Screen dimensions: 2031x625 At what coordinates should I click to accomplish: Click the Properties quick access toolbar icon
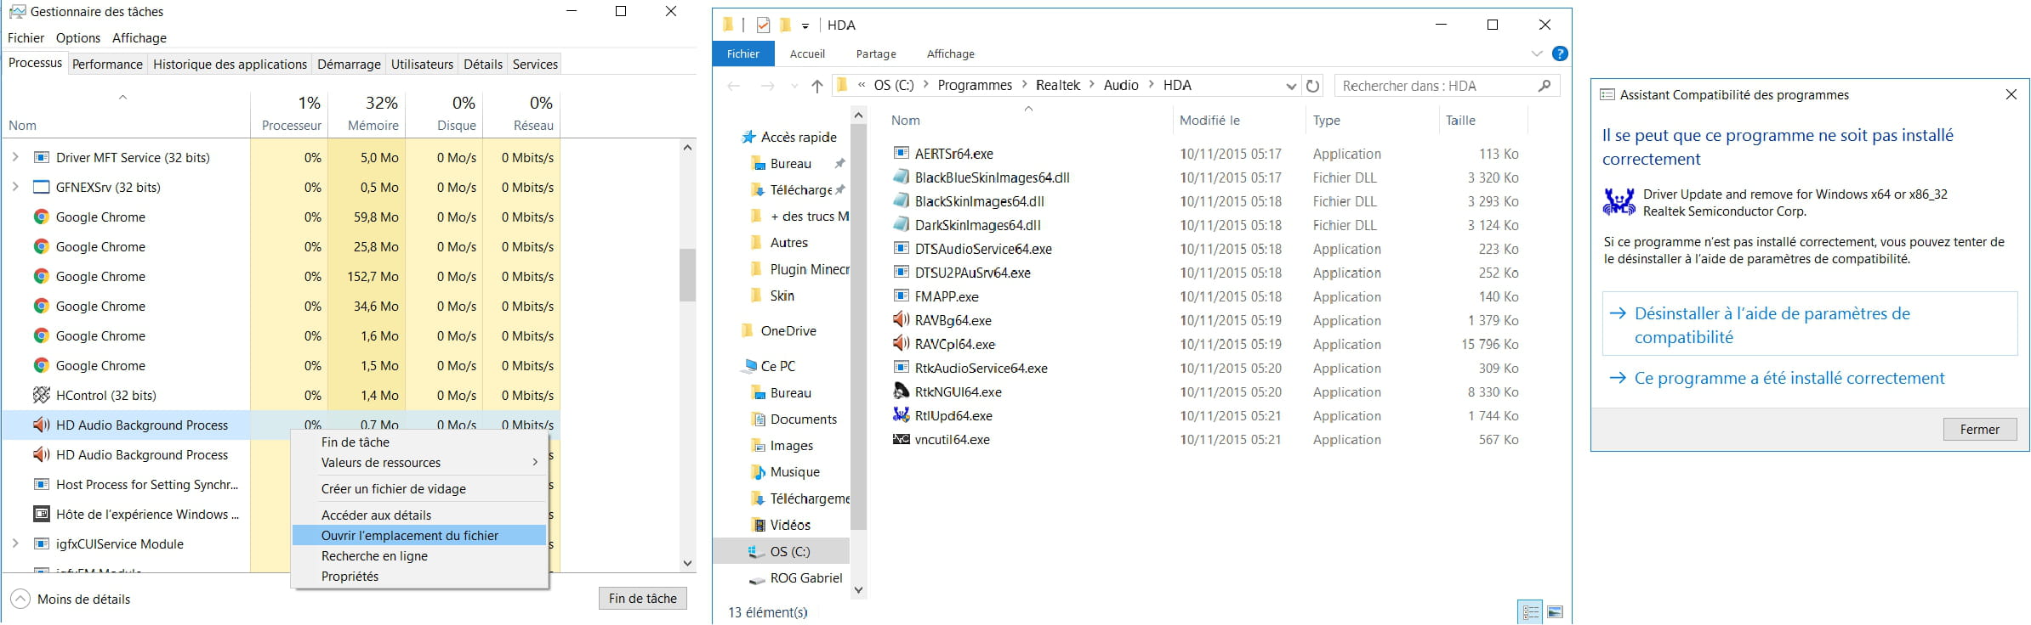click(763, 25)
